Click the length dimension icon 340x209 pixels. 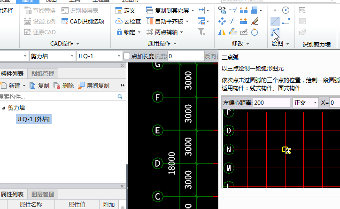(201, 10)
